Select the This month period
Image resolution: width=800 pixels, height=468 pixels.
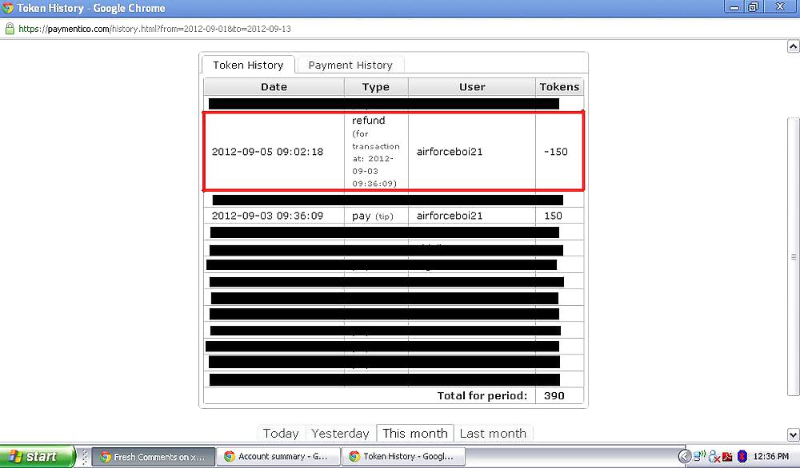pyautogui.click(x=414, y=433)
